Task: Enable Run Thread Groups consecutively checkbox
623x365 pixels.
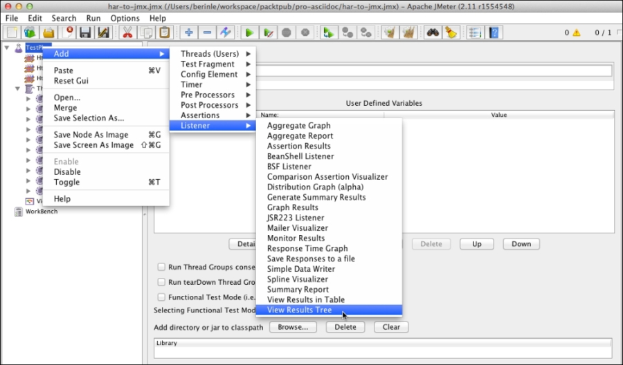Action: point(161,267)
